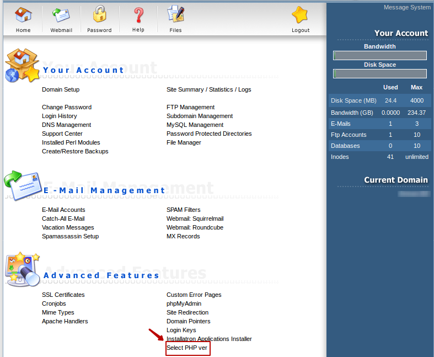The height and width of the screenshot is (357, 434).
Task: Click the Logout star icon
Action: click(300, 15)
